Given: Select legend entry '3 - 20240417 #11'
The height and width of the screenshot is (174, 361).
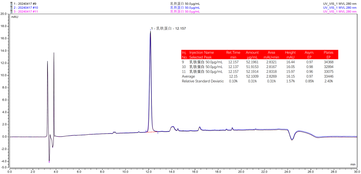Looking at the screenshot, I should click(25, 11).
